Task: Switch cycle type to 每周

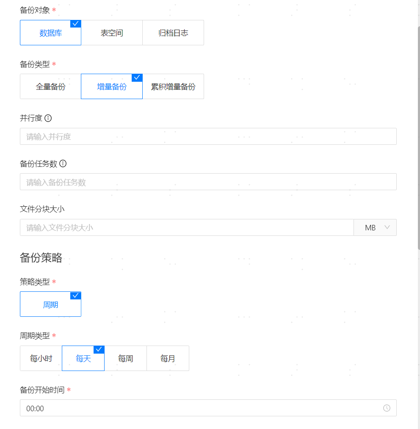Action: (126, 359)
